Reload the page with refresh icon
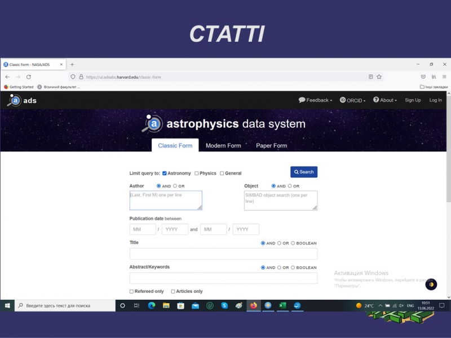The width and height of the screenshot is (451, 338). tap(29, 77)
